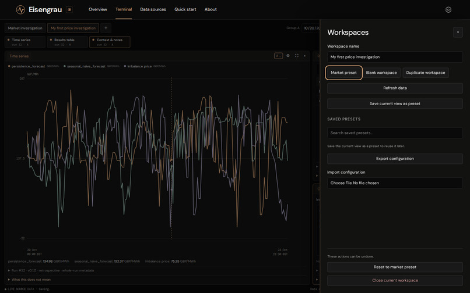
Task: Click the group A selector on Time series panel
Action: pyautogui.click(x=278, y=56)
